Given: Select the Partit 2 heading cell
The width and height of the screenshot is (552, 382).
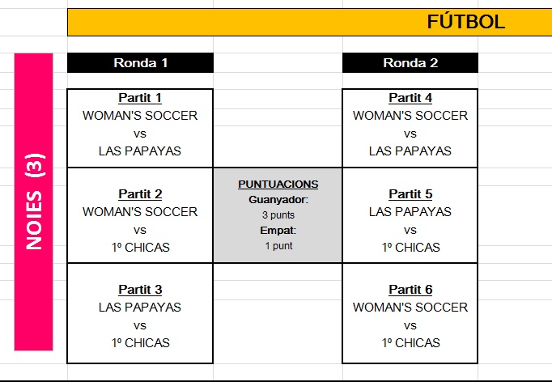Looking at the screenshot, I should point(140,194).
